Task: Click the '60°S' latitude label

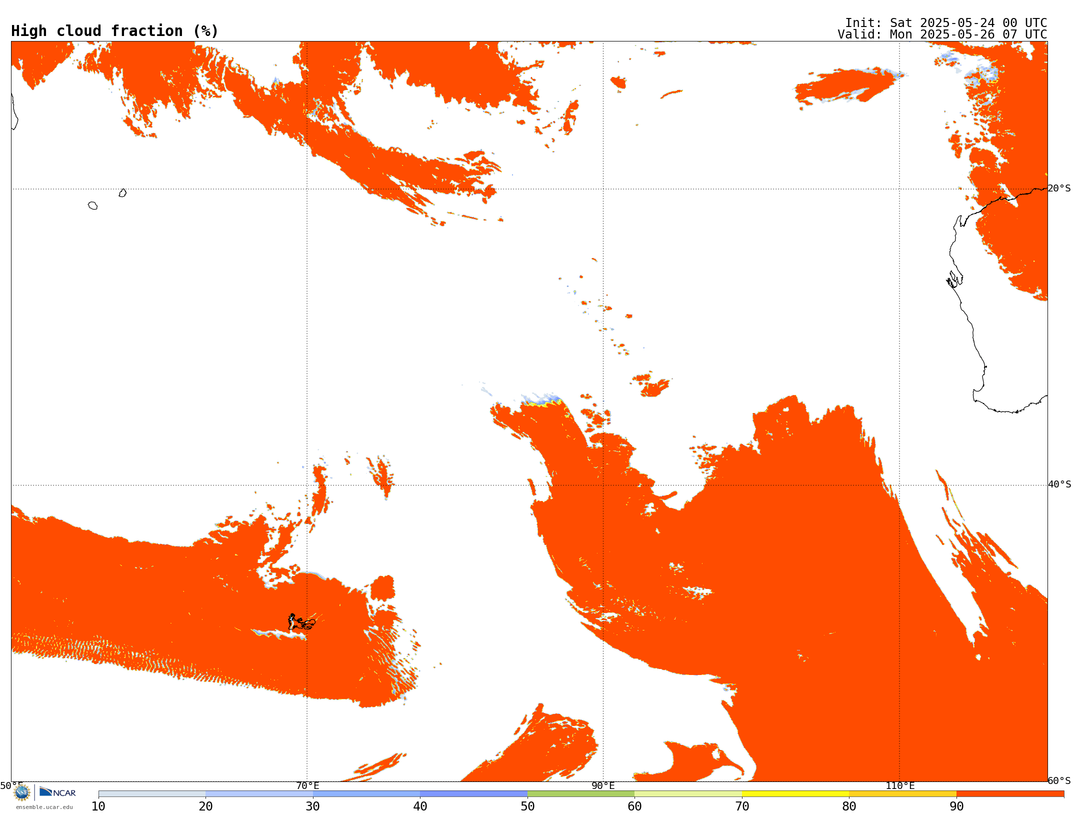Action: (1059, 780)
